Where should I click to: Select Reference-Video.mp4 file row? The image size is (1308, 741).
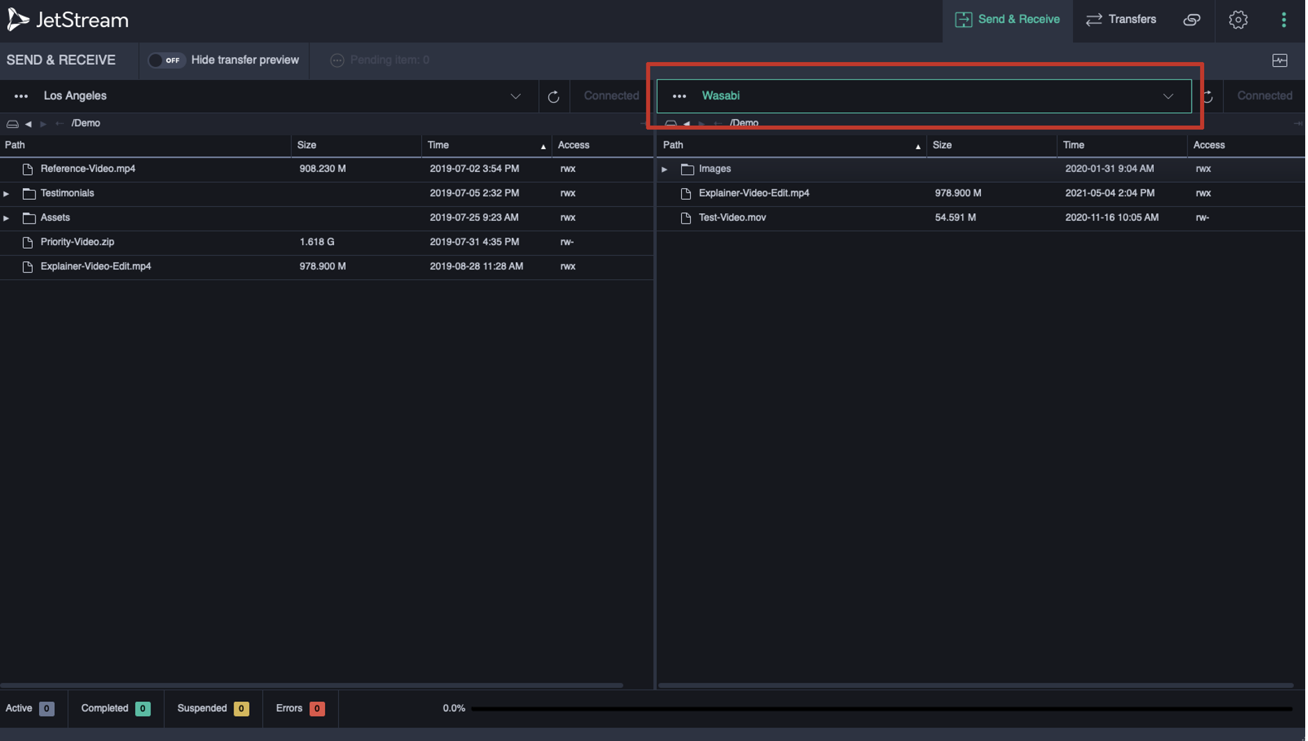327,169
